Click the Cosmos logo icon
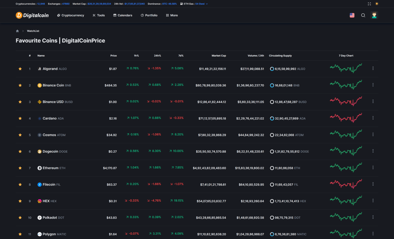The width and height of the screenshot is (394, 239). [x=39, y=135]
